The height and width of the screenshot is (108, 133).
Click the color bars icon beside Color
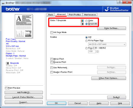[x=82, y=21]
